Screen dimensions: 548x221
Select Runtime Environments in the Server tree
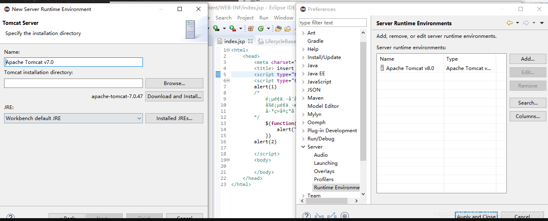click(336, 188)
